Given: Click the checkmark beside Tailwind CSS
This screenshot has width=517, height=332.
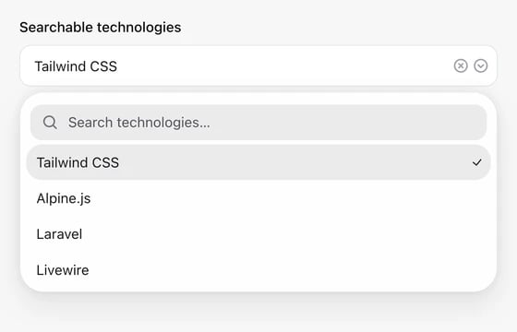Looking at the screenshot, I should pos(476,162).
